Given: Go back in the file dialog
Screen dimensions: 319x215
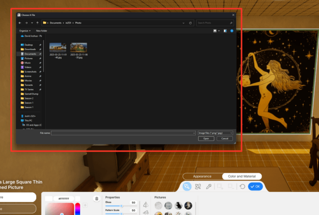Looking at the screenshot, I should 20,23.
